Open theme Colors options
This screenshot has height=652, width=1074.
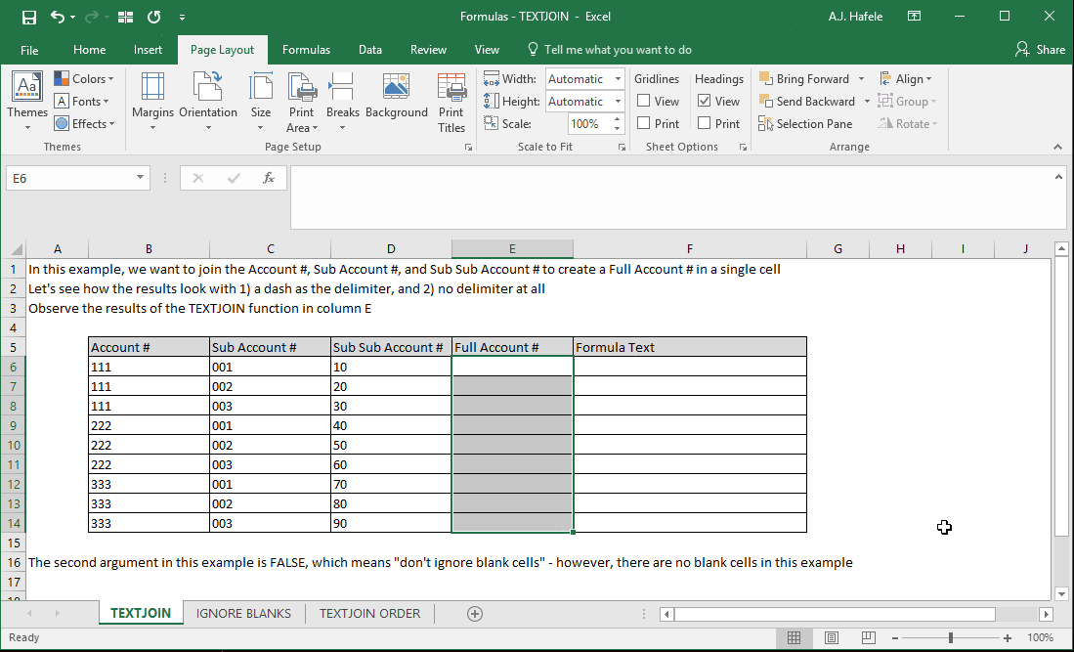click(84, 79)
